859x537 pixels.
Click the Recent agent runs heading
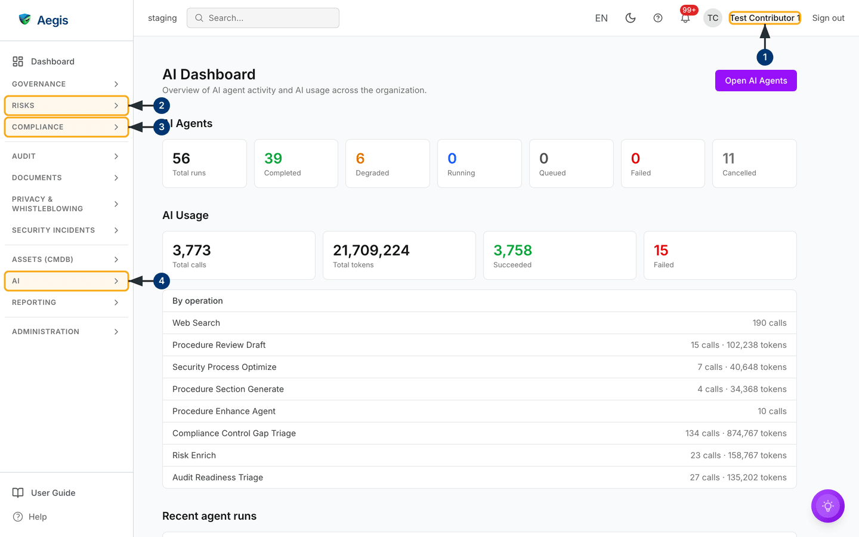(209, 516)
